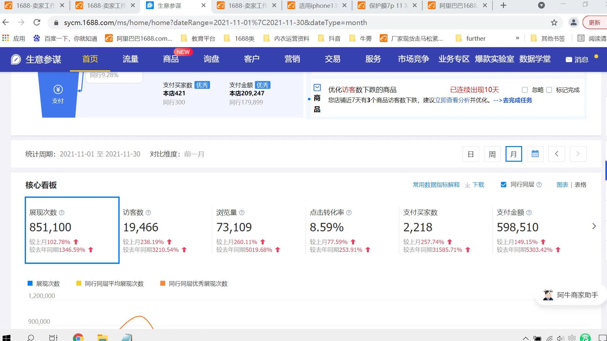Switch period to 月 (month)

pos(514,154)
